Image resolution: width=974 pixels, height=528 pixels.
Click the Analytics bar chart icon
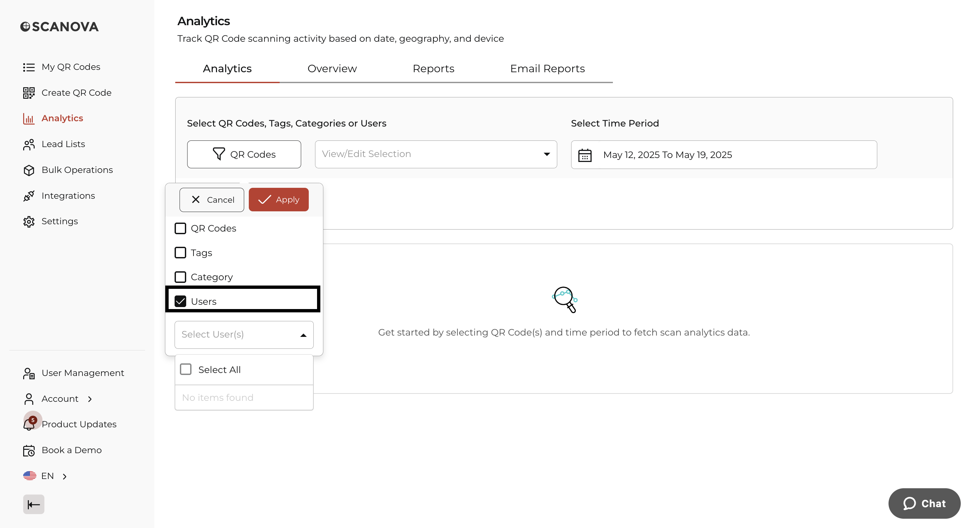pyautogui.click(x=29, y=119)
